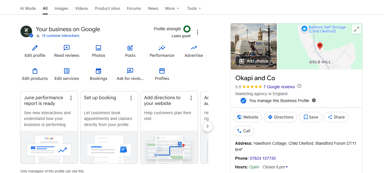Open Edit products shopping bag icon
Image resolution: width=384 pixels, height=173 pixels.
[35, 71]
